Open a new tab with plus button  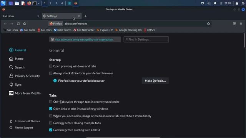tap(85, 16)
